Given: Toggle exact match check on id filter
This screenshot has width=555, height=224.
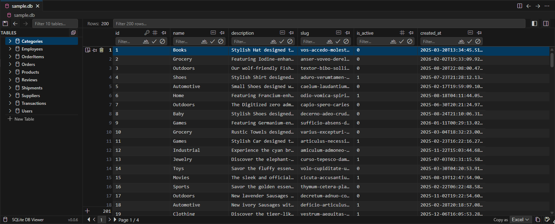Looking at the screenshot, I should click(x=154, y=41).
